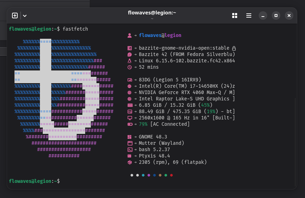Click the second white color dot
305x198 pixels.
coord(137,175)
